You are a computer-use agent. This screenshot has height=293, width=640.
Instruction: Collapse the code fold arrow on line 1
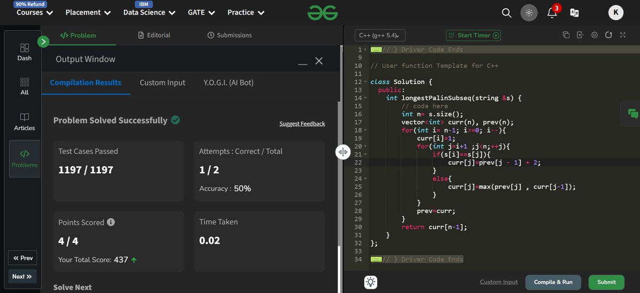point(365,50)
